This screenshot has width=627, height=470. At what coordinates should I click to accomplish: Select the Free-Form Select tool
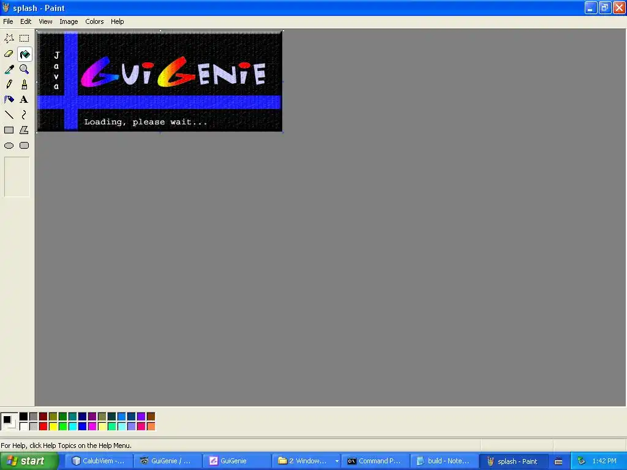click(9, 39)
